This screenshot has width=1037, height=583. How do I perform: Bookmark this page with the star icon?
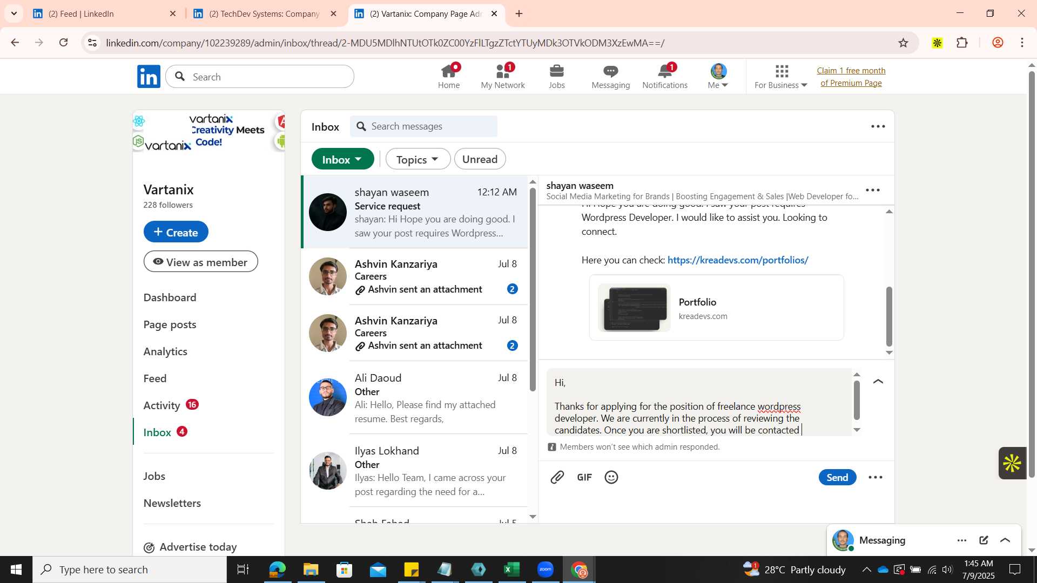point(903,43)
